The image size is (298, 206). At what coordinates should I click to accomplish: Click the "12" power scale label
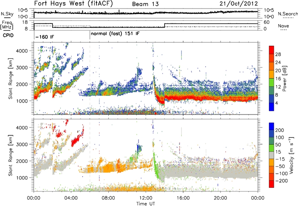pyautogui.click(x=278, y=87)
